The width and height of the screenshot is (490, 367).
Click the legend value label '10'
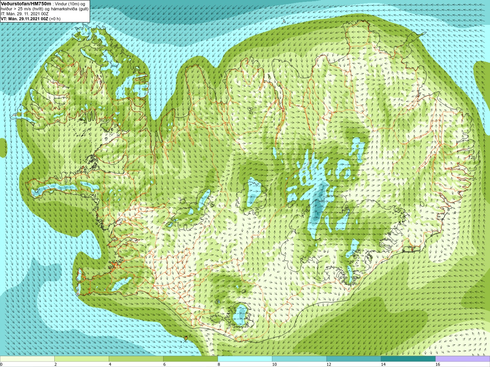[x=274, y=364]
